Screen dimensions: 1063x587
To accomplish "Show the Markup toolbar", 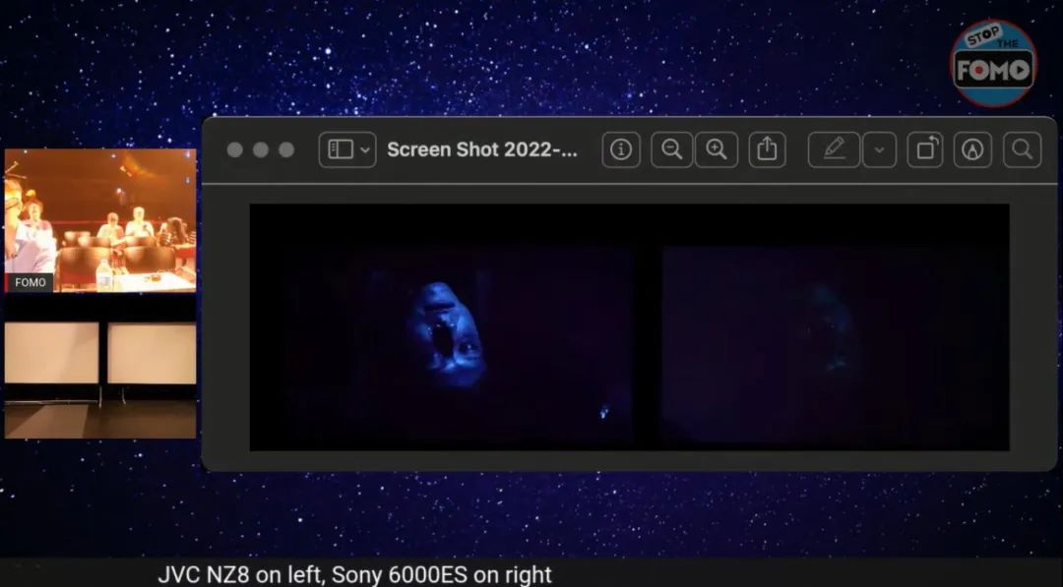I will tap(972, 149).
